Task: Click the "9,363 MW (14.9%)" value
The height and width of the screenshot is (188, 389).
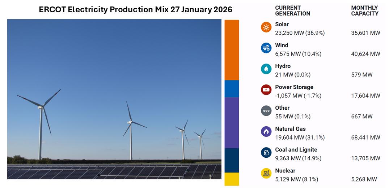Action: tap(298, 158)
